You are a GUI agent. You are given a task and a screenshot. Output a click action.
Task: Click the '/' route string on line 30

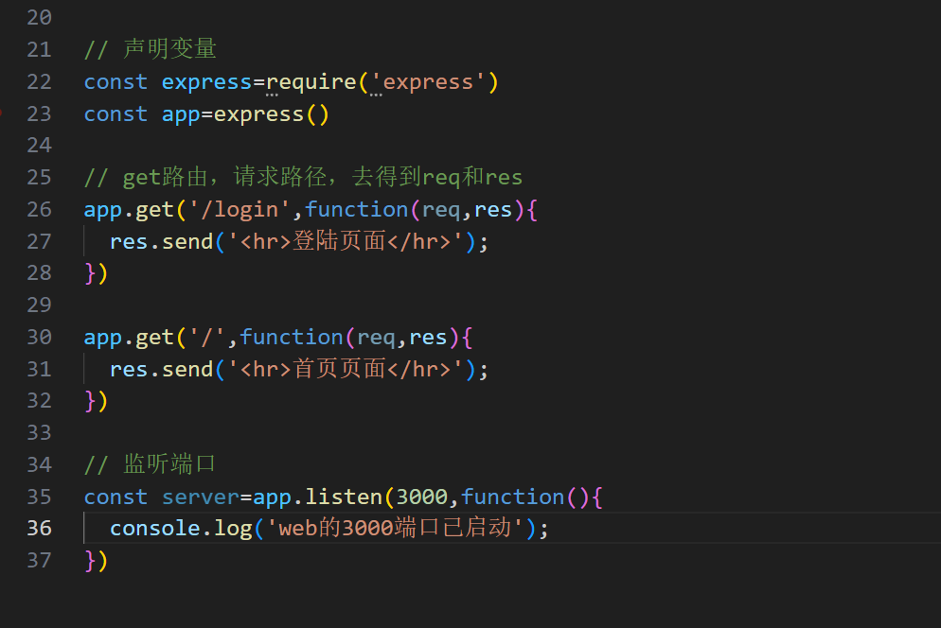(x=207, y=337)
